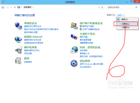Open the Ease of Access icon
Viewport: 140px width, 103px height.
(74, 63)
